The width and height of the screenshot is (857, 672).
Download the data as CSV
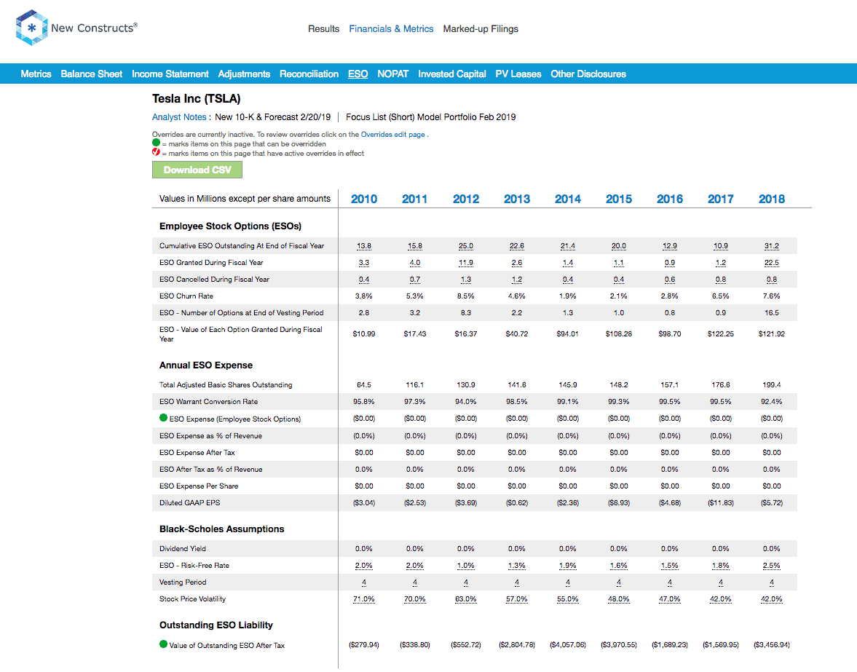pyautogui.click(x=197, y=170)
